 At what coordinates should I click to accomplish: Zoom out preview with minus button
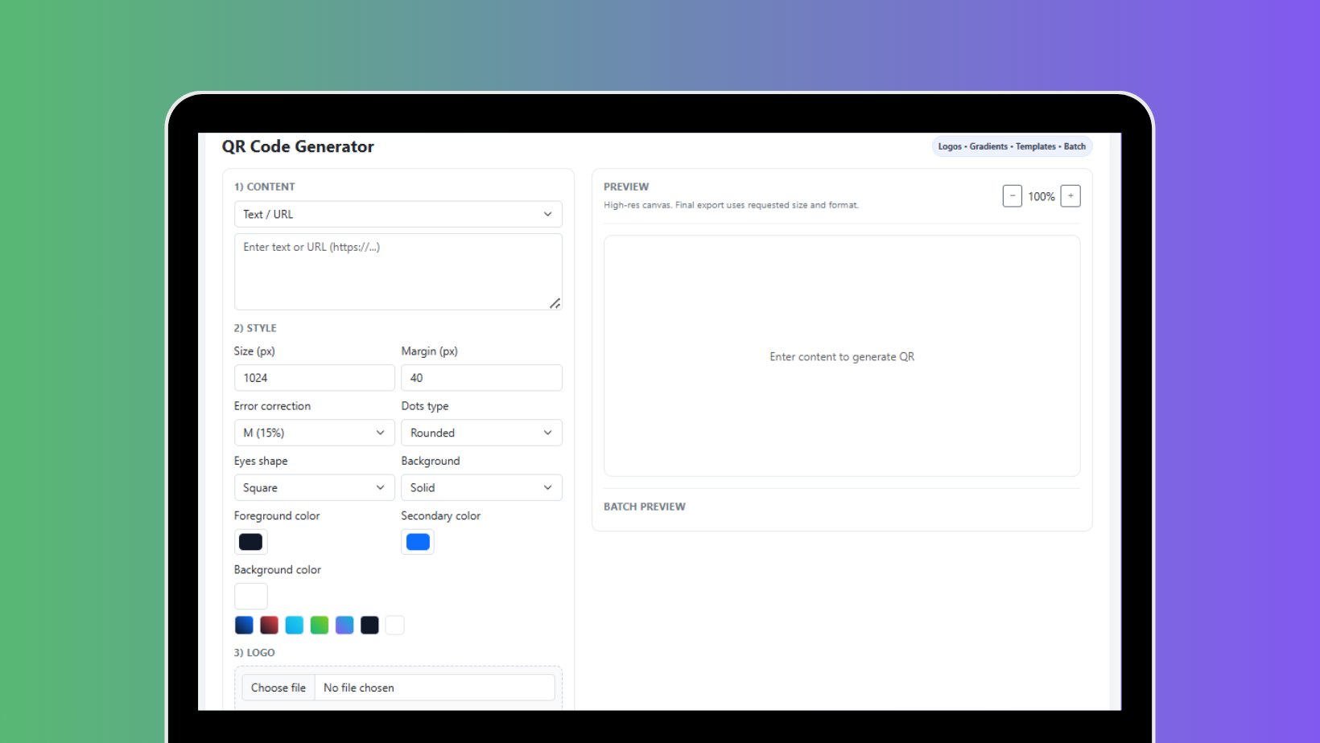[1012, 196]
